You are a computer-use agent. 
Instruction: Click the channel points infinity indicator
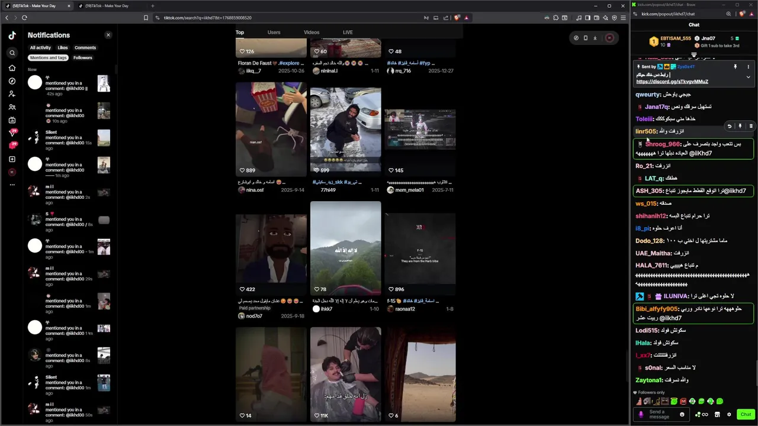(701, 414)
